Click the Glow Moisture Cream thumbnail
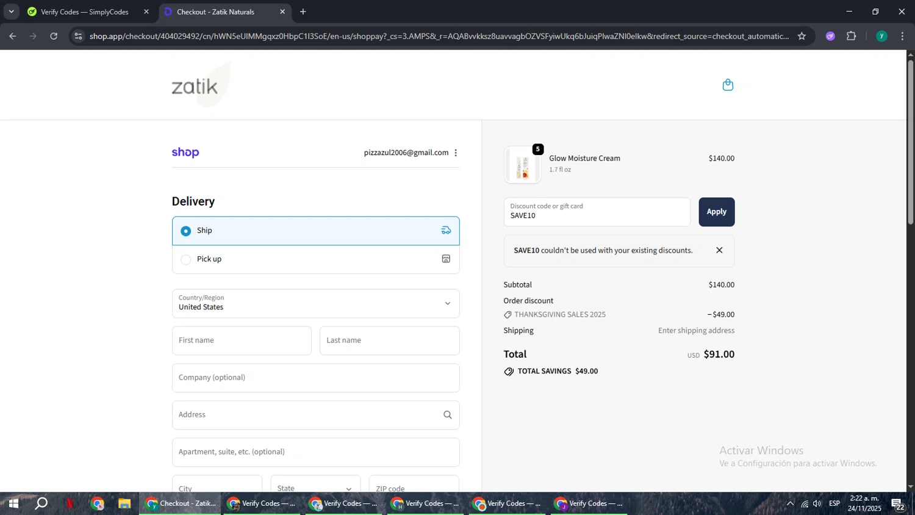This screenshot has width=915, height=515. point(523,165)
